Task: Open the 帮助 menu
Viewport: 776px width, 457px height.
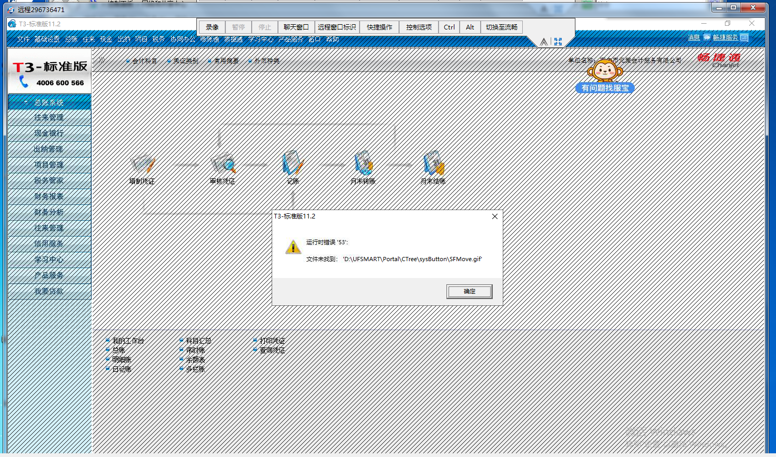Action: 332,39
